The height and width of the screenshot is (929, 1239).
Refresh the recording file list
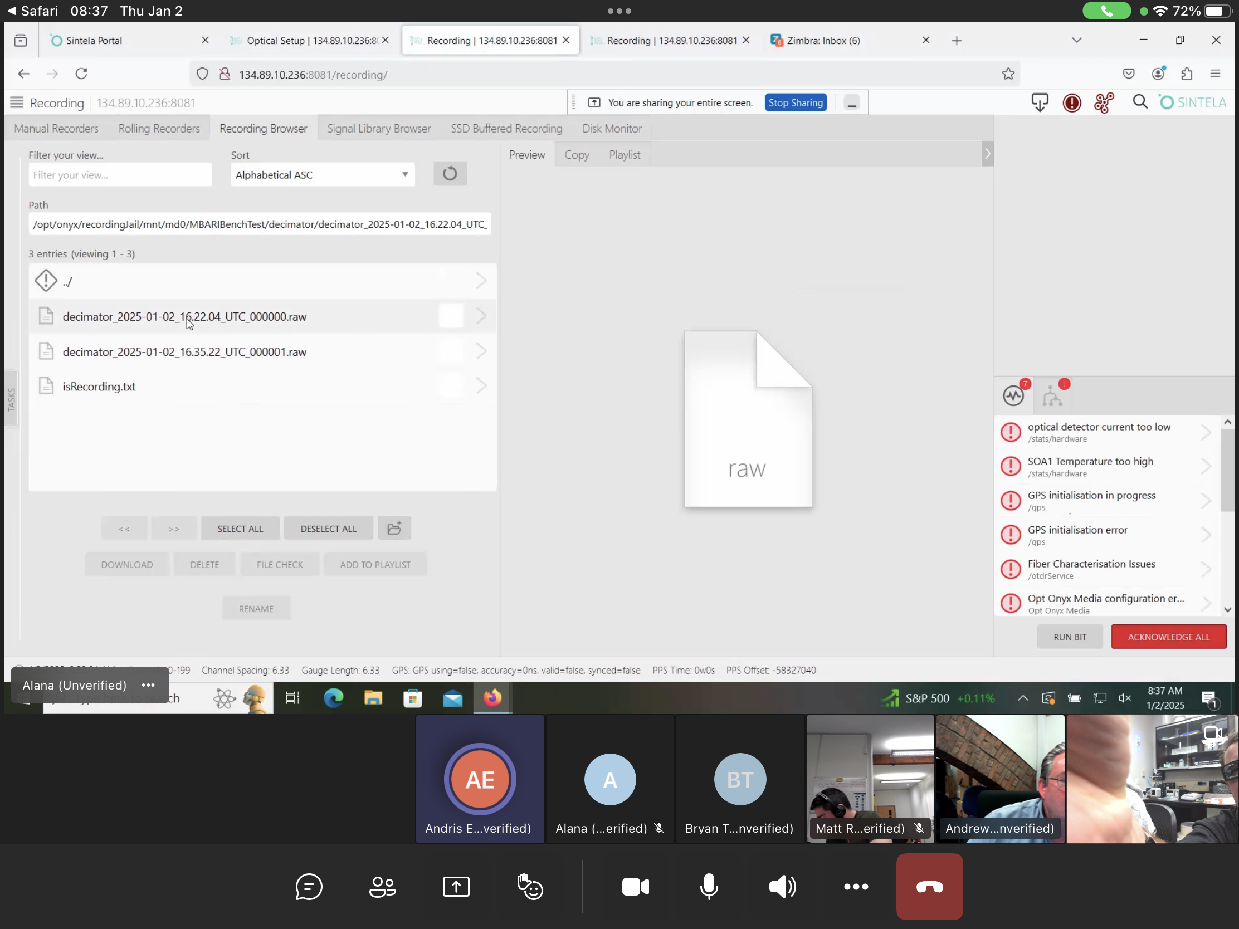pyautogui.click(x=450, y=174)
